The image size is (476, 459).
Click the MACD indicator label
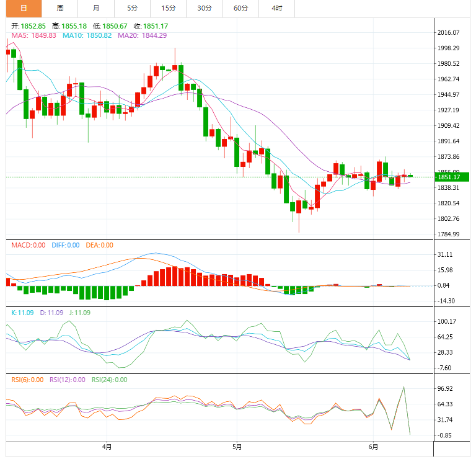29,245
